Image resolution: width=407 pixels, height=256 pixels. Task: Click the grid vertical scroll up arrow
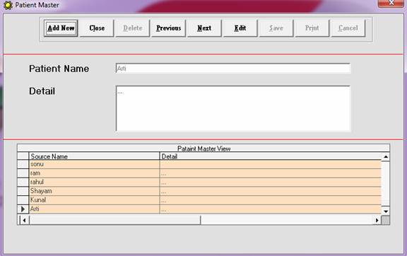(x=386, y=157)
